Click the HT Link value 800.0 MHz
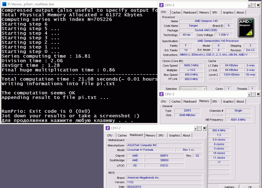Image resolution: width=262 pixels, height=188 pixels. coord(191,79)
